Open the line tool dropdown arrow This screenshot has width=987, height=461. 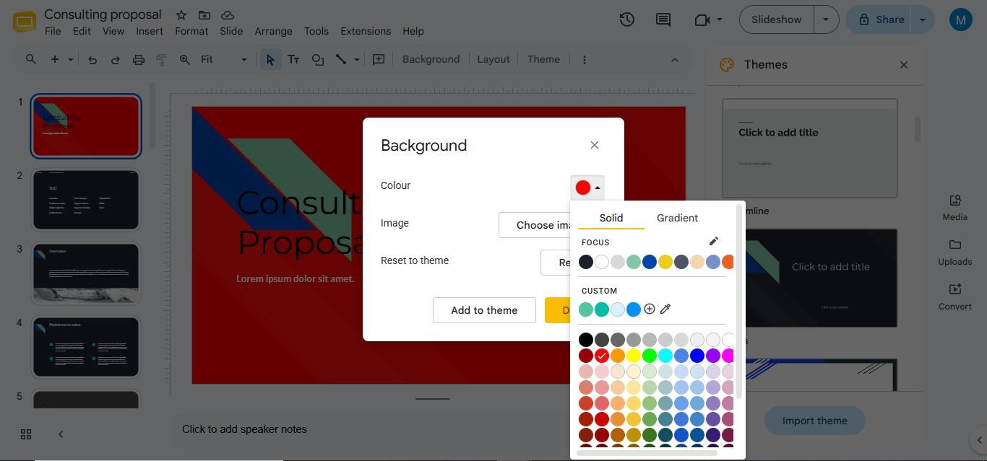tap(357, 60)
